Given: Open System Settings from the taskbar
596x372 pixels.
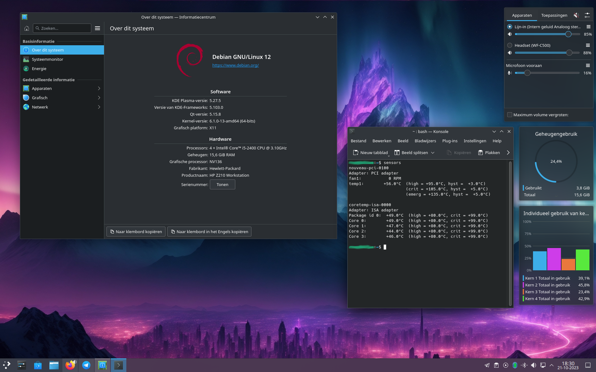Looking at the screenshot, I should pos(22,365).
